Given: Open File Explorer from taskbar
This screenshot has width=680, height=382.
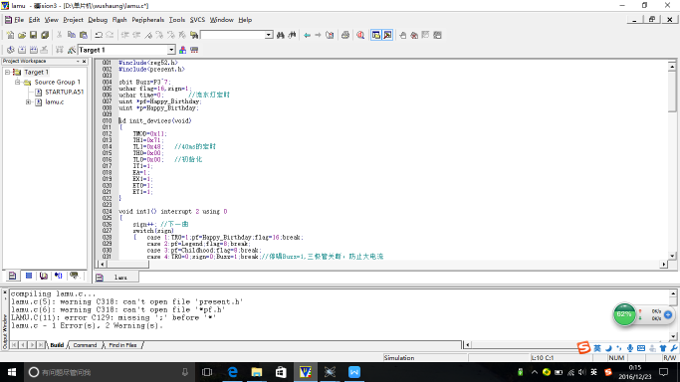Looking at the screenshot, I should coord(257,372).
